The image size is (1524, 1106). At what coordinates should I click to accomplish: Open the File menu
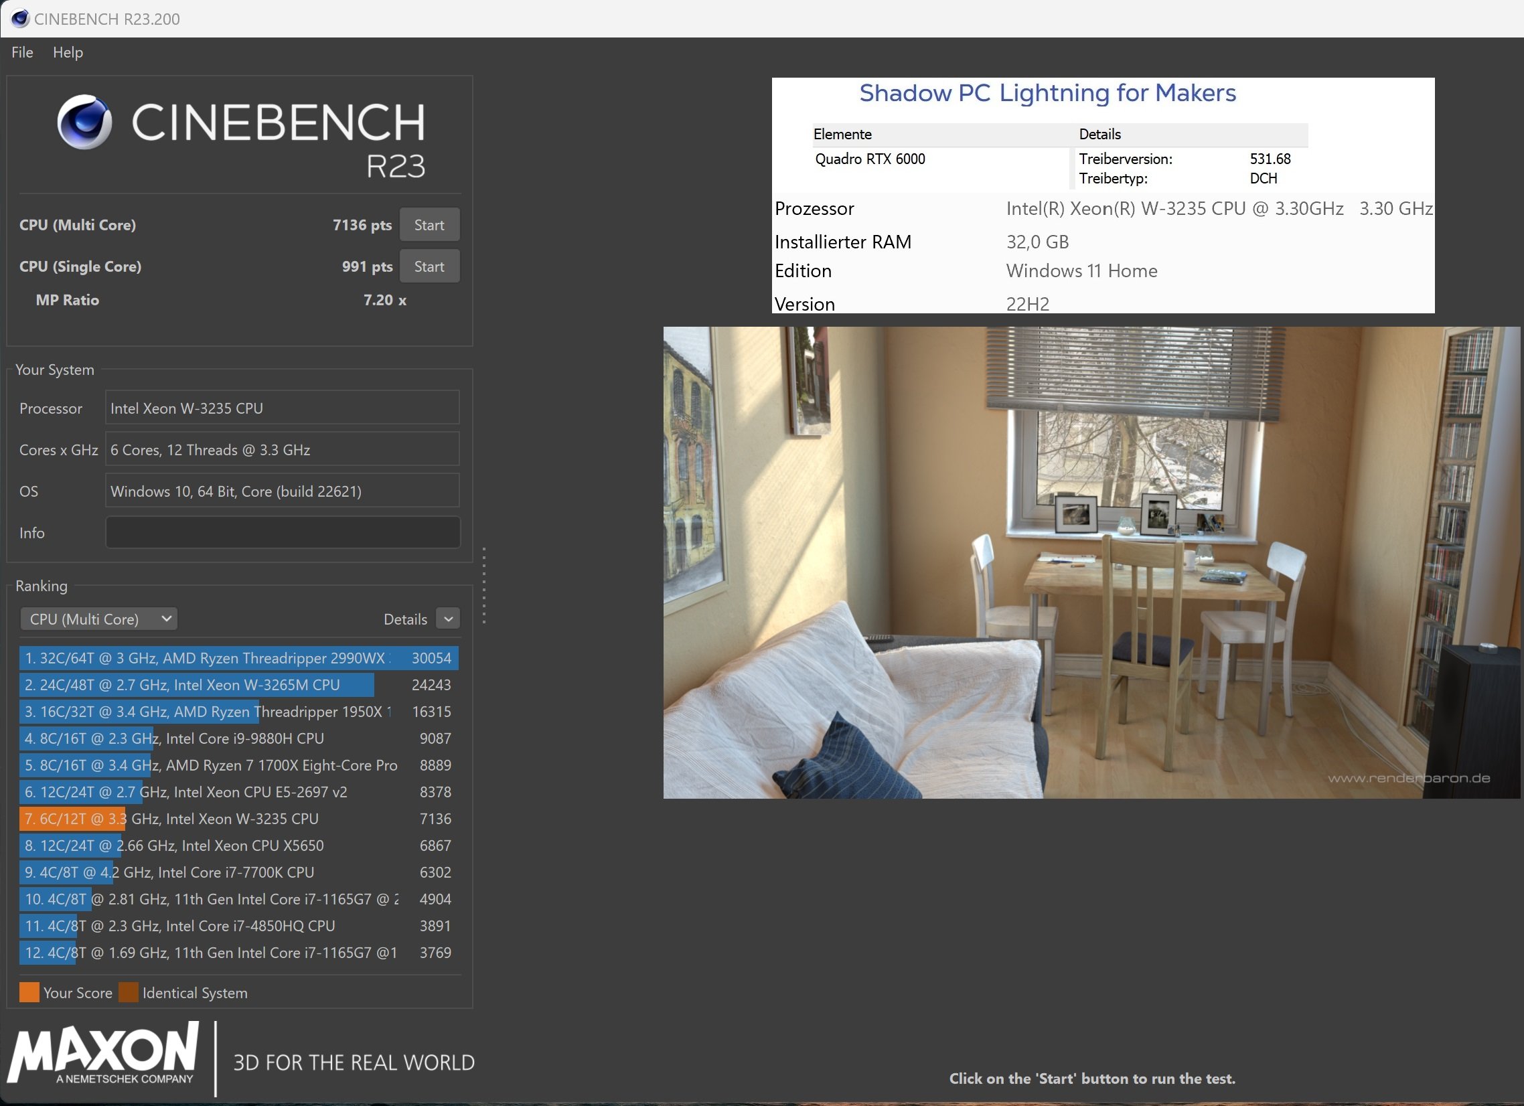pos(22,52)
